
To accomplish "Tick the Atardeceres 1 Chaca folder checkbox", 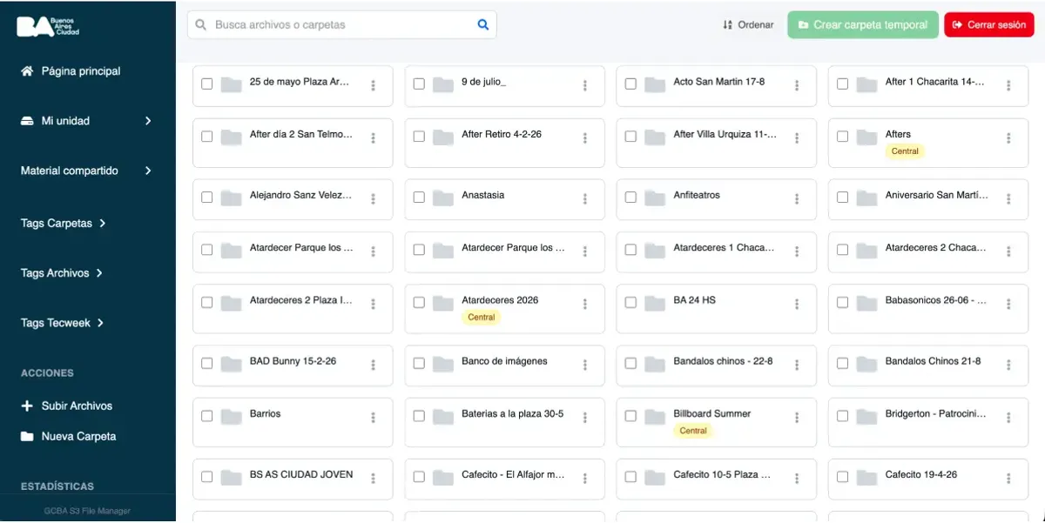I will tap(630, 250).
